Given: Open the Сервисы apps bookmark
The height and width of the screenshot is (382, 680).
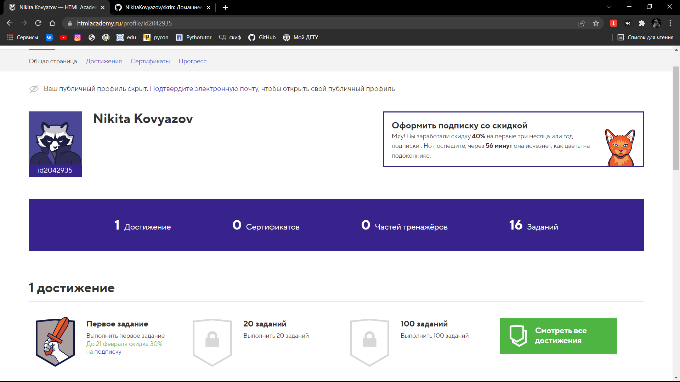Looking at the screenshot, I should pos(22,37).
